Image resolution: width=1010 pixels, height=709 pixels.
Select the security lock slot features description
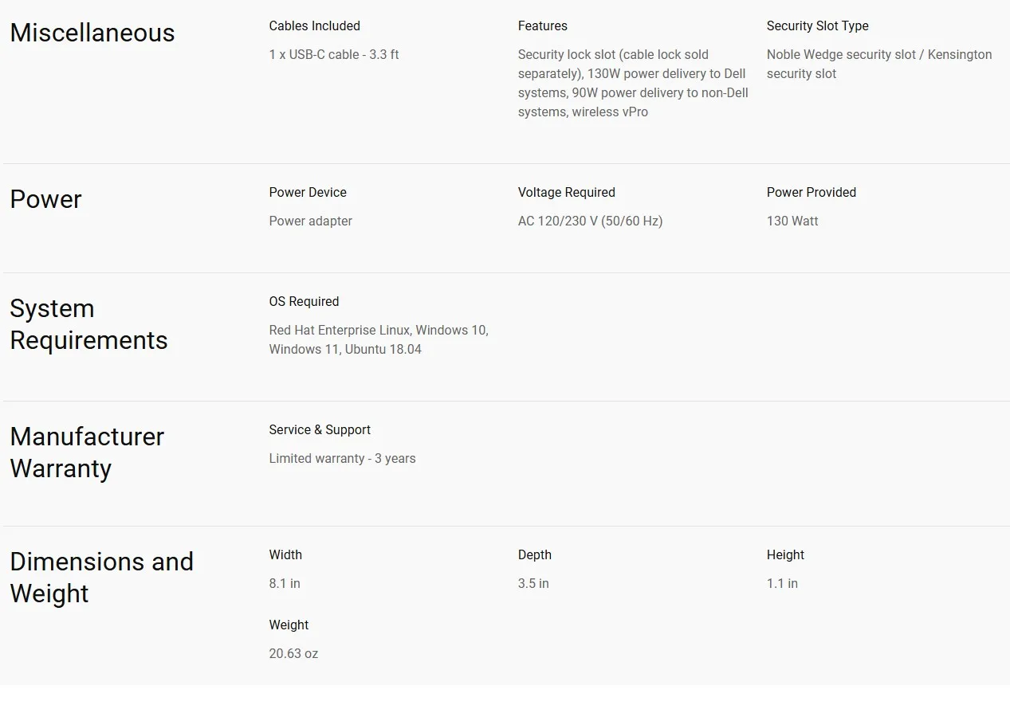point(633,83)
